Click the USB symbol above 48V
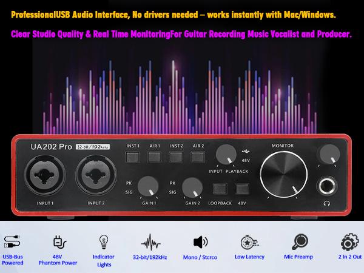 [x=245, y=151]
